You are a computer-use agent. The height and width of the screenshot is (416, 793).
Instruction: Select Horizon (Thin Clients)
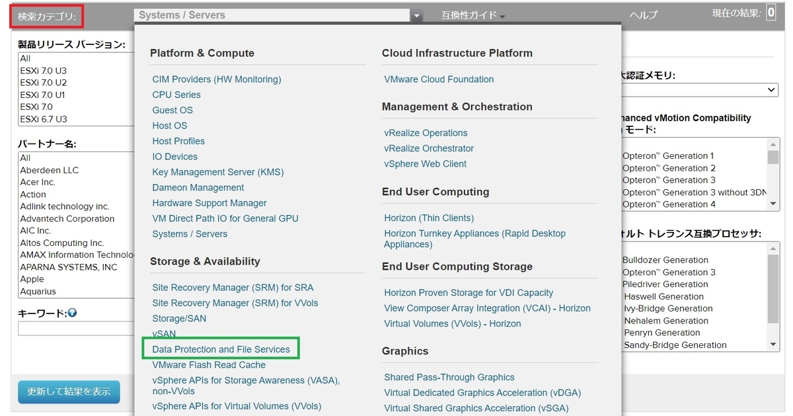tap(429, 218)
